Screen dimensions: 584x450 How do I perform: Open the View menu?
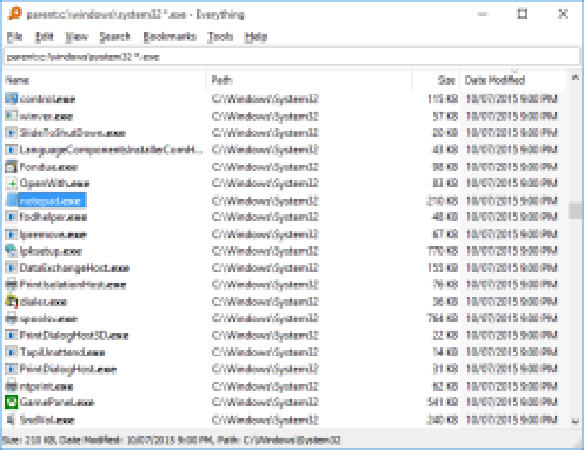click(76, 37)
